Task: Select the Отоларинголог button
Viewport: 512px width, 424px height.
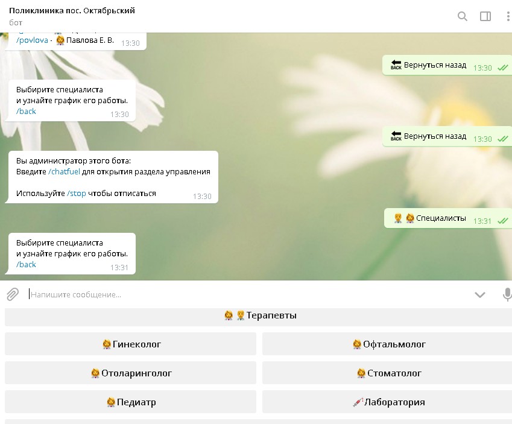Action: pyautogui.click(x=131, y=373)
